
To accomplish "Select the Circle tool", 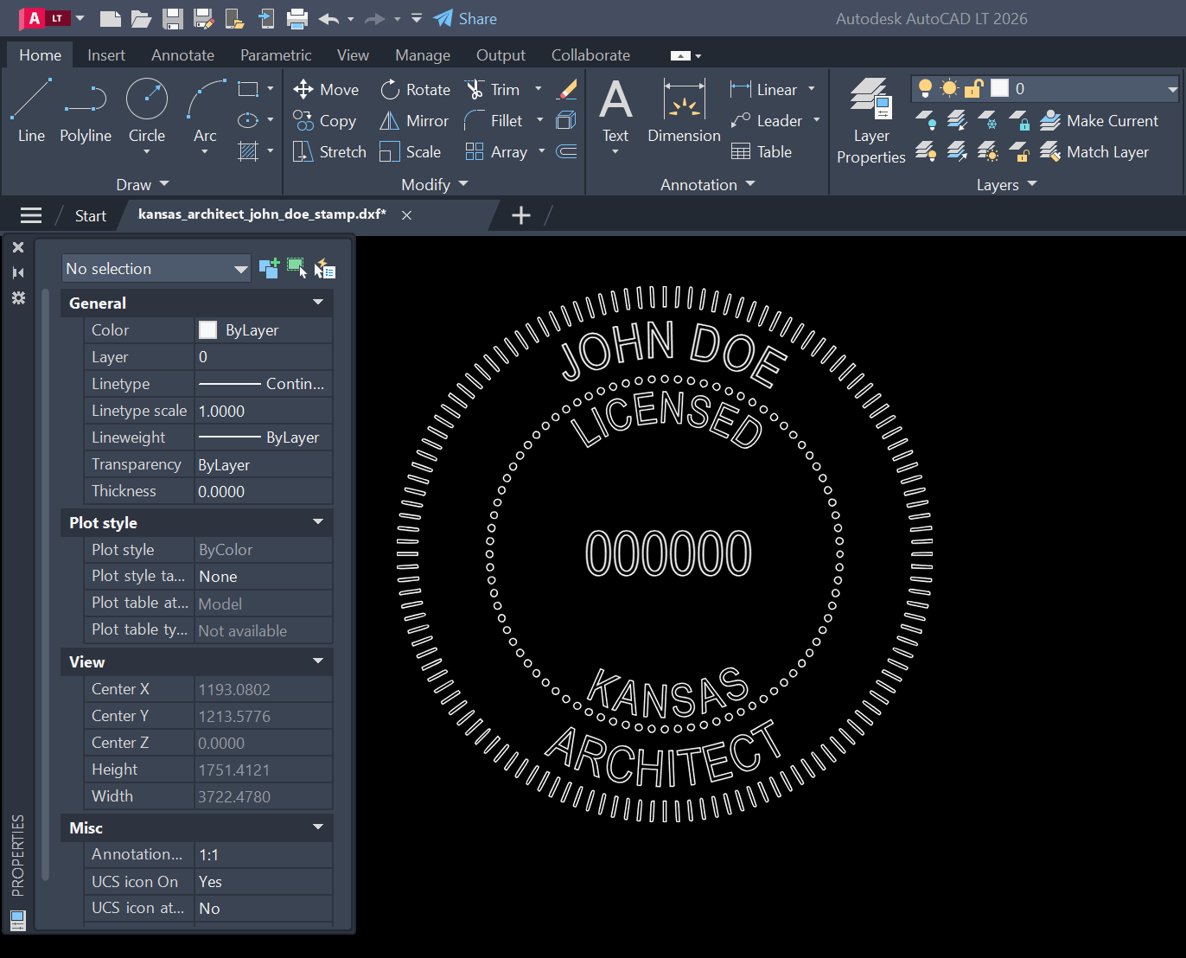I will point(147,110).
